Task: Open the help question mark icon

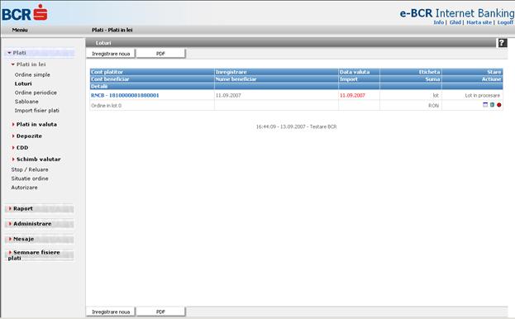Action: (x=503, y=43)
